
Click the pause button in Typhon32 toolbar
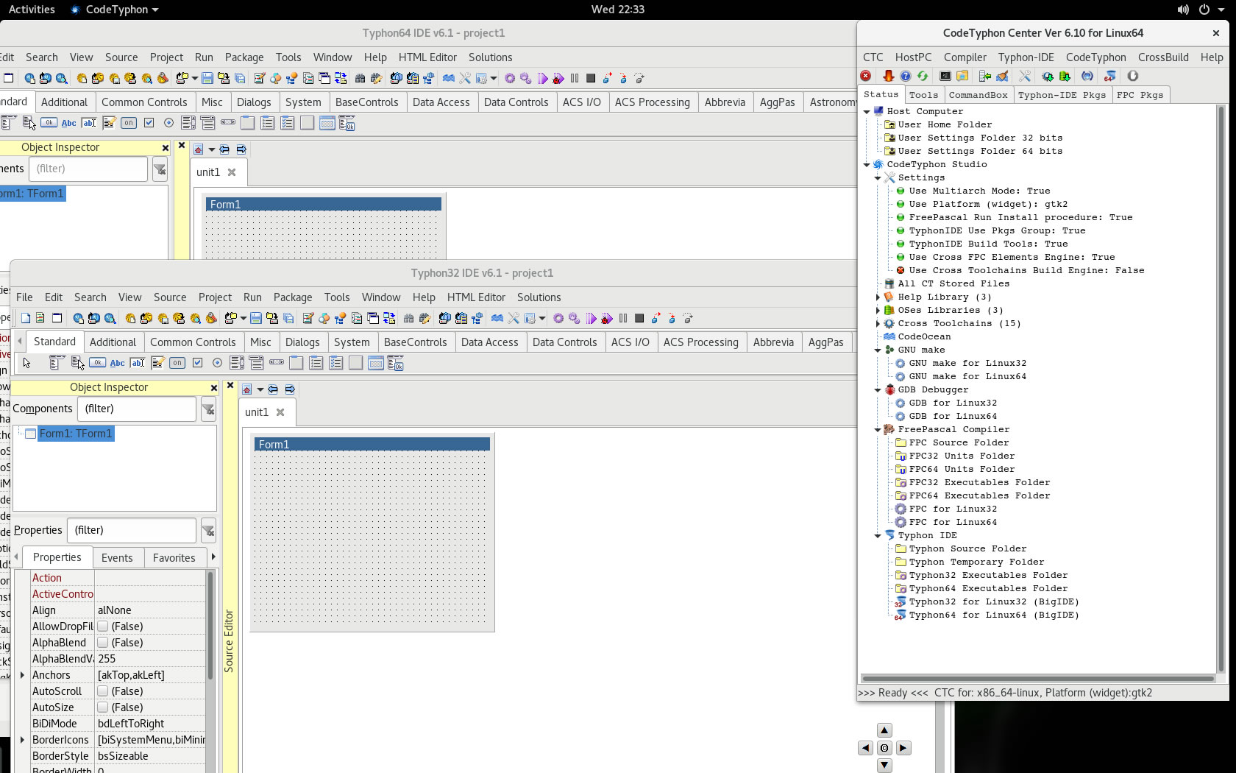(x=623, y=319)
